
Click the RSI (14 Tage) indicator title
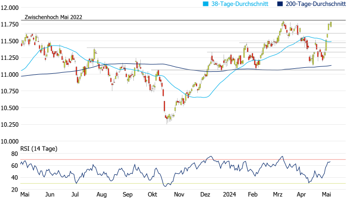pos(39,148)
